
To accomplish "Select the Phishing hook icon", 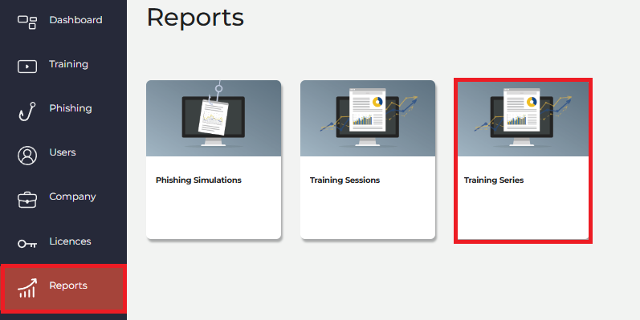I will point(27,111).
